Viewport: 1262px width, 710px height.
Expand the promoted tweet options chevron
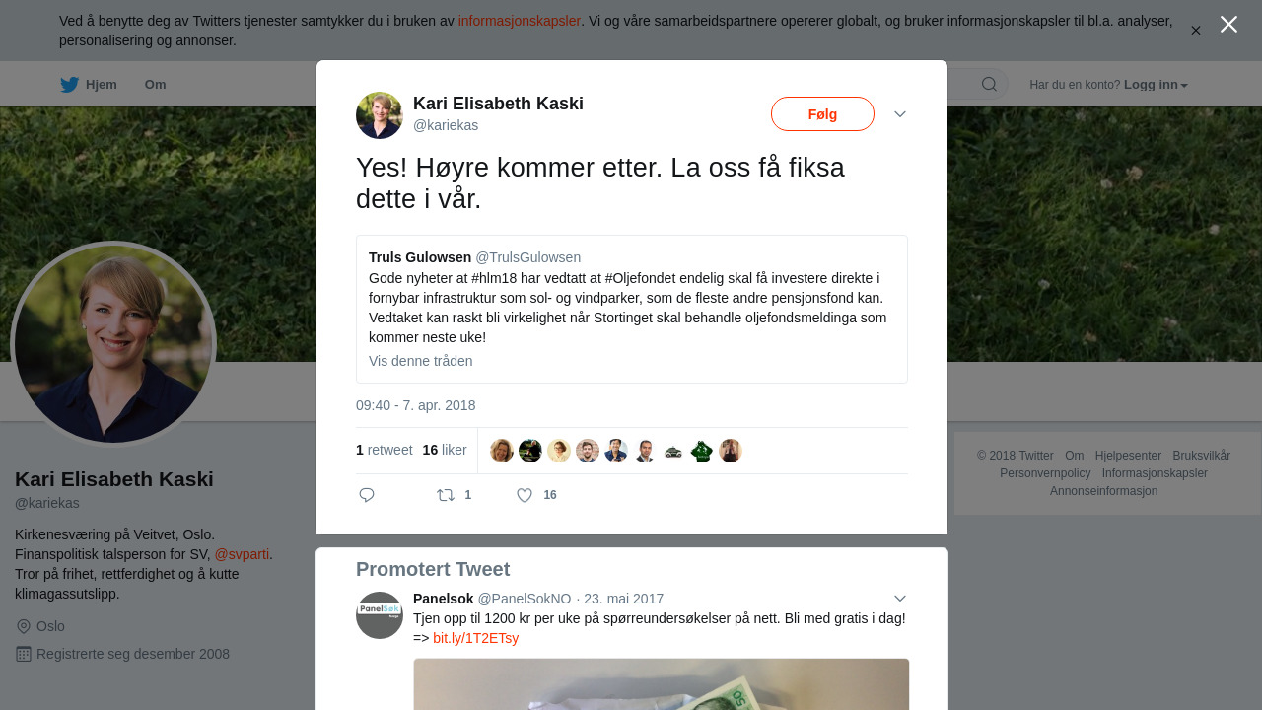(900, 599)
